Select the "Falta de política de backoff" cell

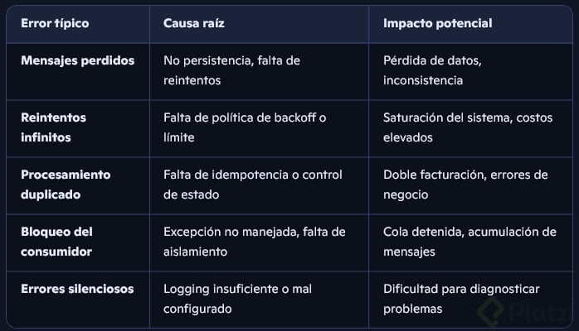(245, 127)
